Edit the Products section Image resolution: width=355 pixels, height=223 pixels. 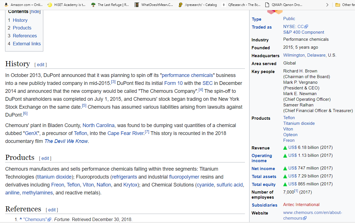pyautogui.click(x=45, y=158)
